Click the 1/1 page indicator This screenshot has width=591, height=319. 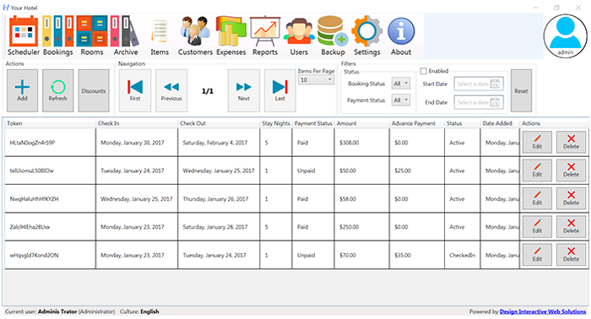click(208, 91)
